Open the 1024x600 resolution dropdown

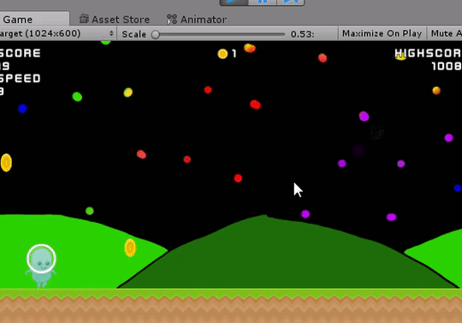coord(57,33)
